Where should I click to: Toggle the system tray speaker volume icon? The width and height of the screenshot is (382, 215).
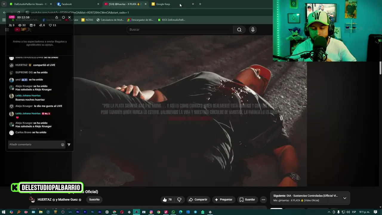(x=348, y=212)
